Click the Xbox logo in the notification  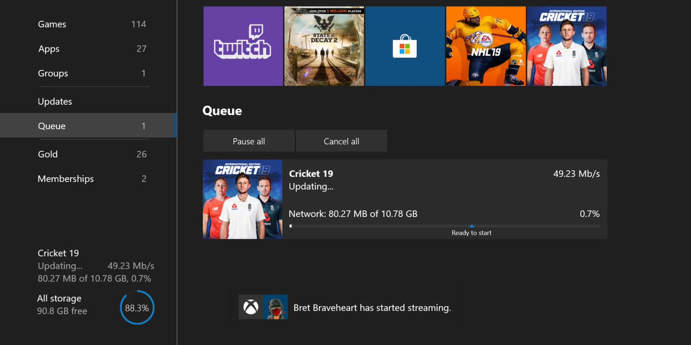(250, 308)
